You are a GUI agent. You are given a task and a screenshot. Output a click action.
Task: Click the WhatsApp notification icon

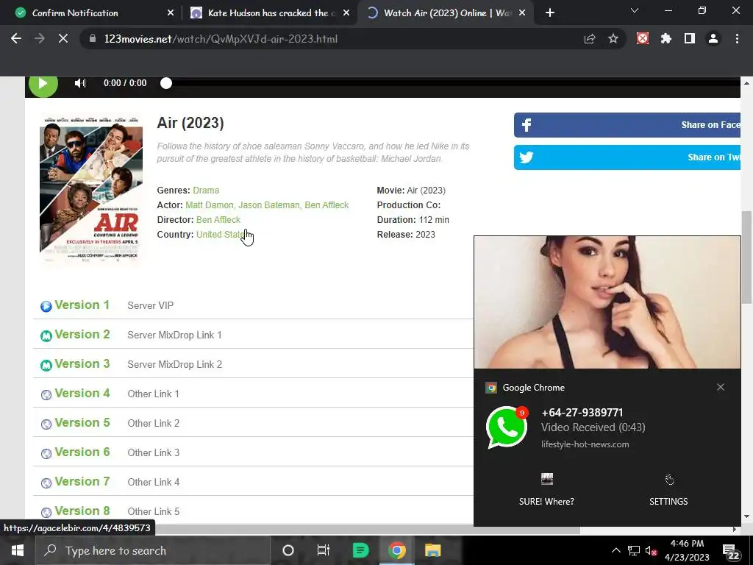[x=507, y=427]
